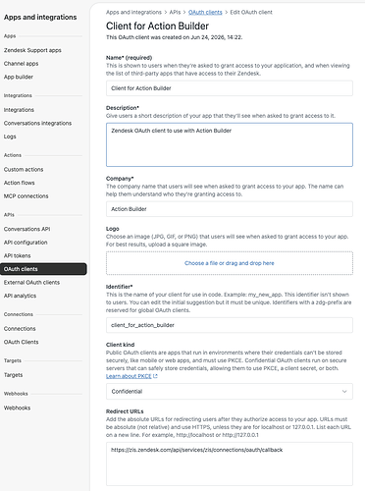The width and height of the screenshot is (365, 491).
Task: Click the Company input field
Action: click(230, 209)
